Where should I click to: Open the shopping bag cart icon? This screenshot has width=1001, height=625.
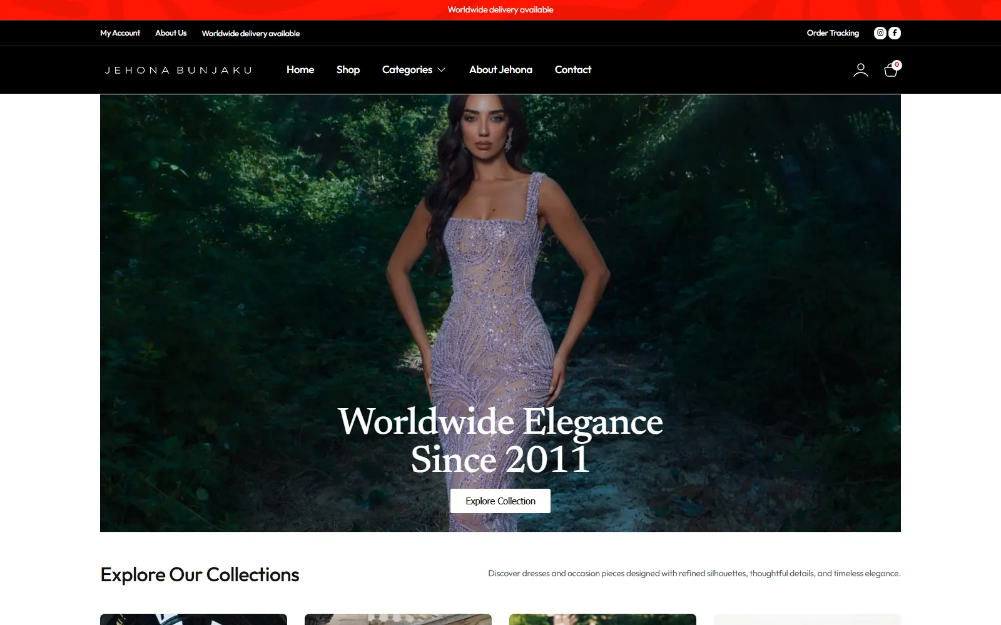point(892,69)
